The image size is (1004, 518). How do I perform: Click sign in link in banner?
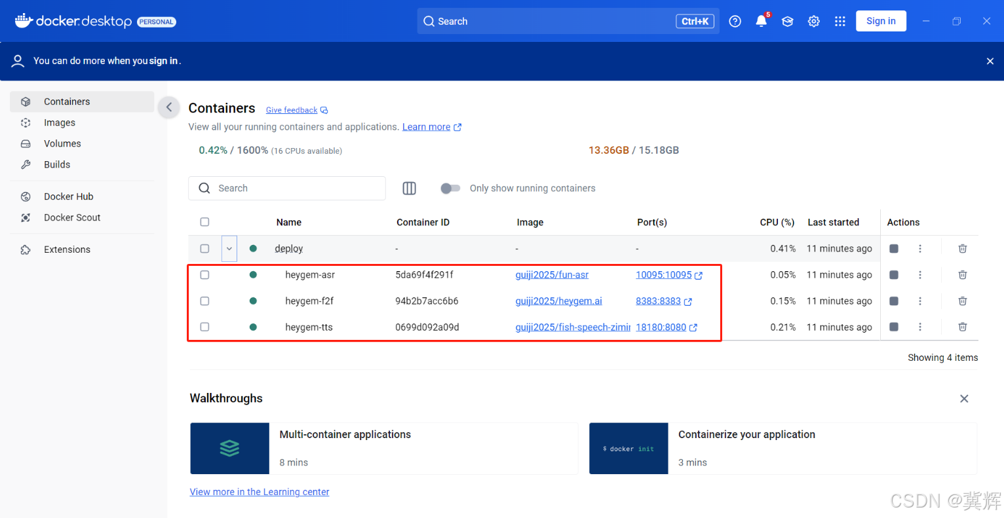click(x=163, y=61)
